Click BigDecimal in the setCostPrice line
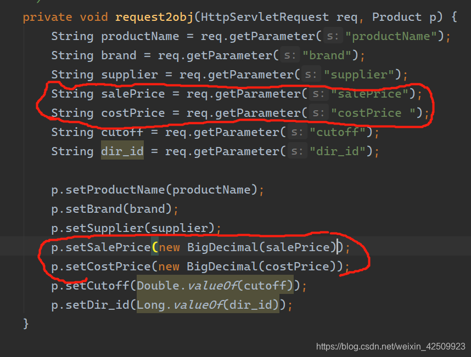This screenshot has height=357, width=471. click(222, 267)
